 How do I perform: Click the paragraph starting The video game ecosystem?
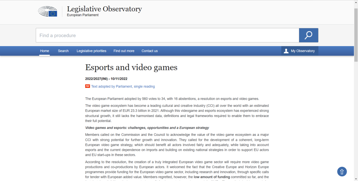point(177,113)
